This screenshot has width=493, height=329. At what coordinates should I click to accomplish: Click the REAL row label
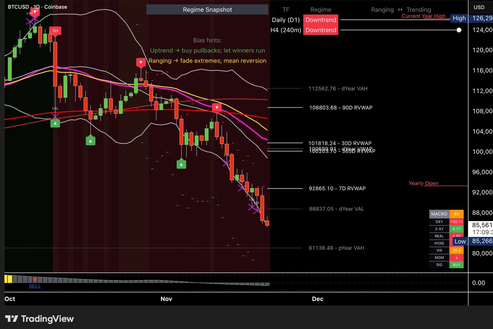439,236
